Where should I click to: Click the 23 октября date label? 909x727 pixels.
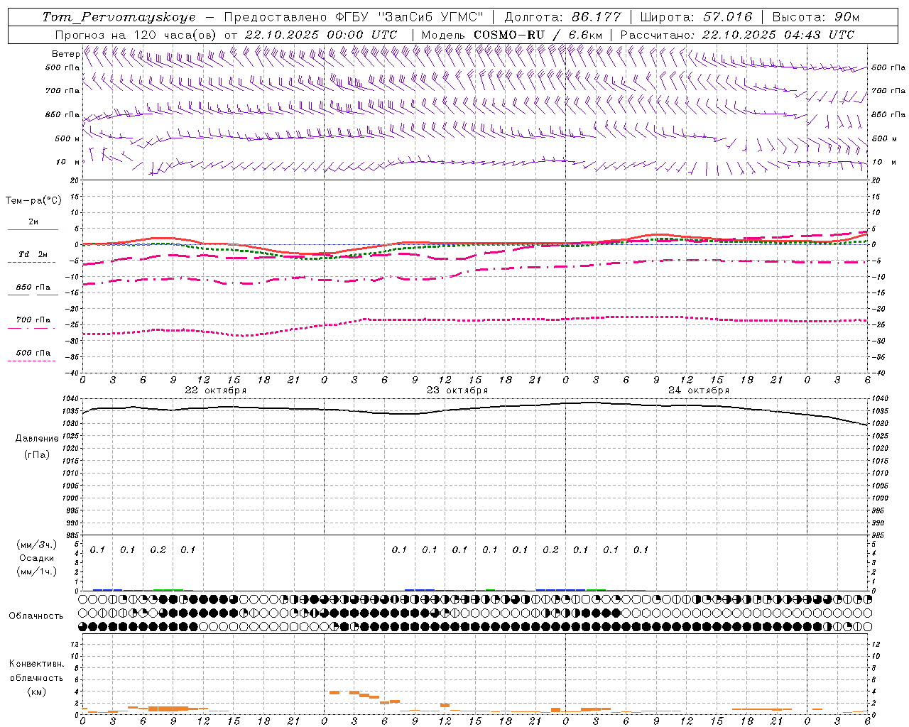[457, 390]
